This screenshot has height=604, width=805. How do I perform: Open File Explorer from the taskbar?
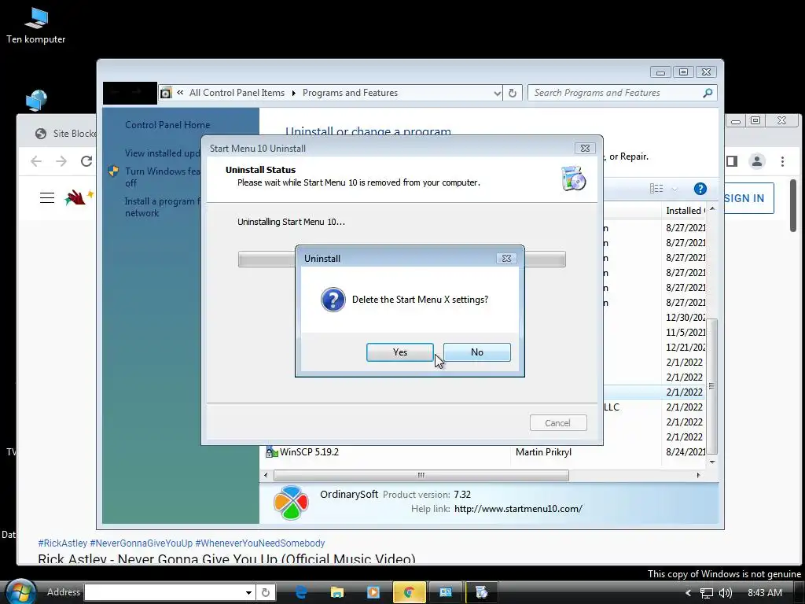coord(336,592)
